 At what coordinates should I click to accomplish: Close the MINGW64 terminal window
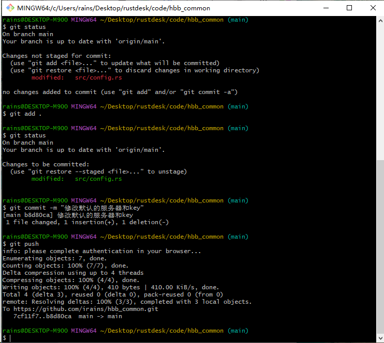point(373,8)
